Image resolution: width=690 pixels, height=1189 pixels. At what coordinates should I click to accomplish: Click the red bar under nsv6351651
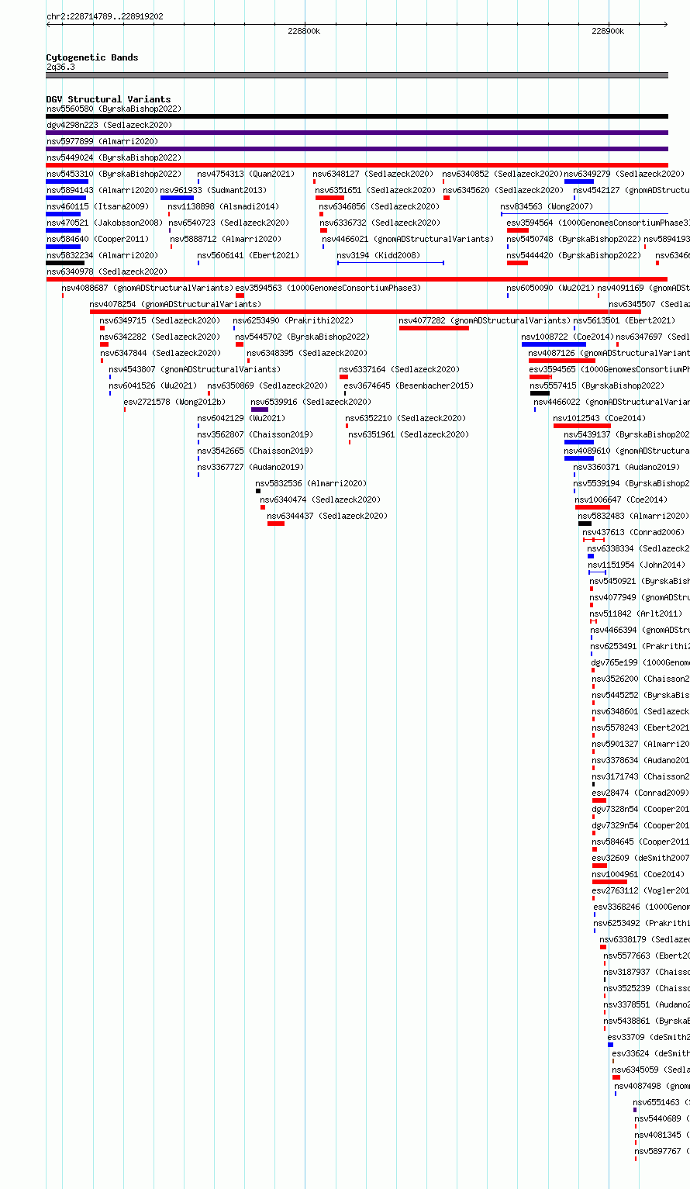[x=329, y=198]
